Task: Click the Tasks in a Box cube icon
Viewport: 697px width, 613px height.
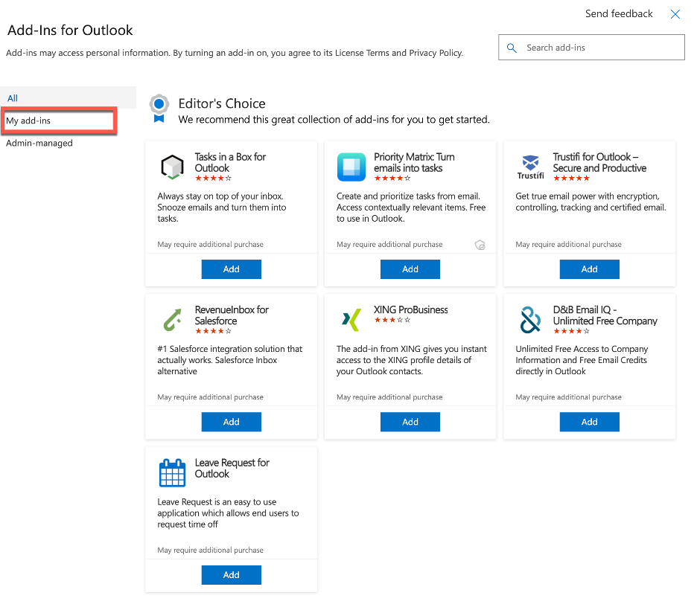Action: [172, 167]
